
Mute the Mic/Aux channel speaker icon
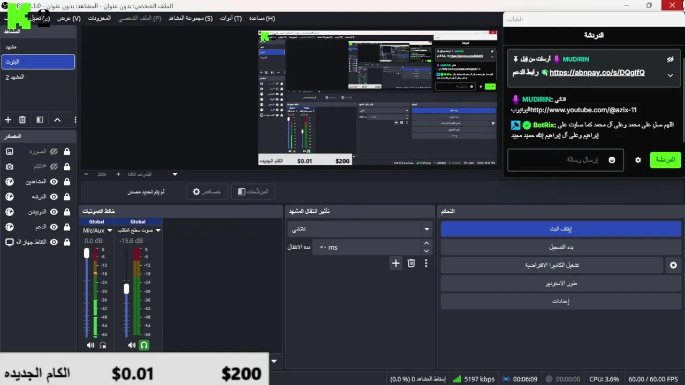coord(90,345)
